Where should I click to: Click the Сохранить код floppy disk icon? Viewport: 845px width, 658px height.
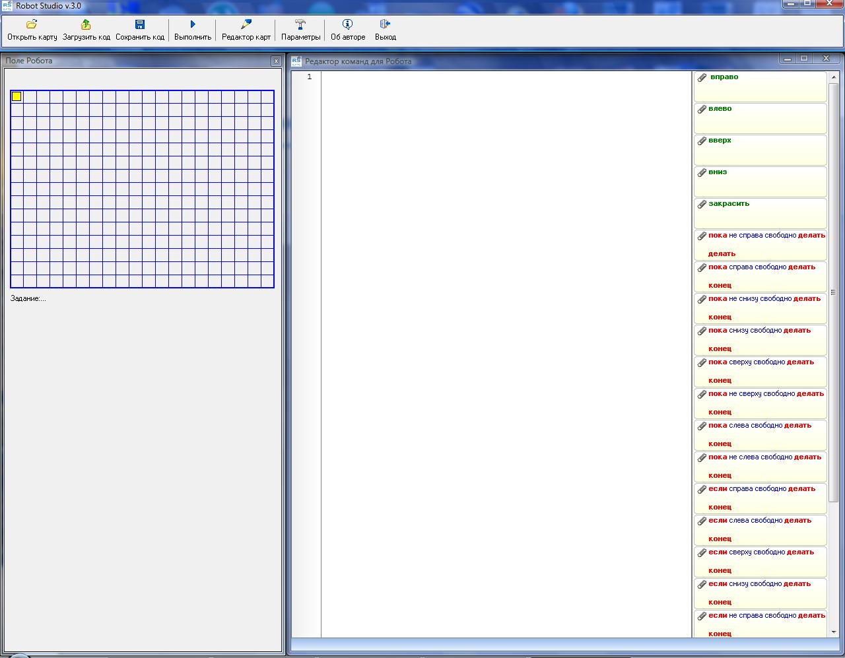point(140,24)
